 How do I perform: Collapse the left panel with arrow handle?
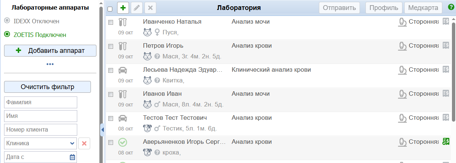pos(102,129)
